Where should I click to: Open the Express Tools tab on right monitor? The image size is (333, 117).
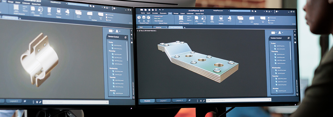tap(200, 14)
